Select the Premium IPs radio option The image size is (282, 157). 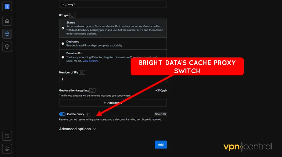(63, 57)
